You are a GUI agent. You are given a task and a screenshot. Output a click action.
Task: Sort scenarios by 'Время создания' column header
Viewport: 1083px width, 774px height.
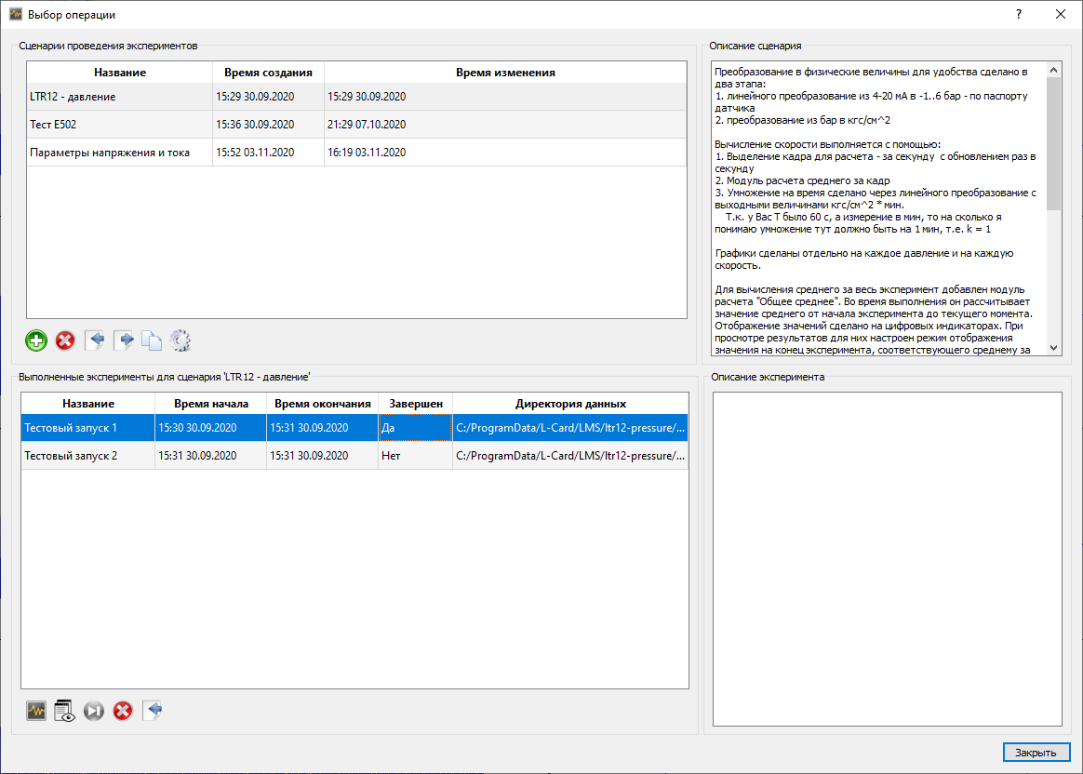[x=268, y=73]
